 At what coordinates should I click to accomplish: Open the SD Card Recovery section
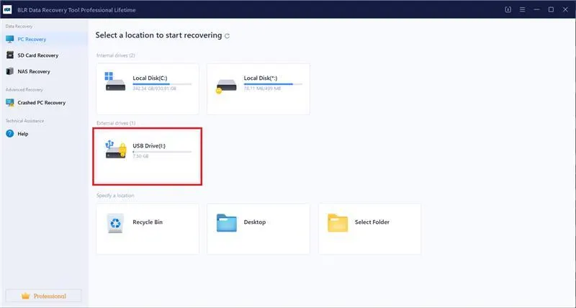click(37, 55)
